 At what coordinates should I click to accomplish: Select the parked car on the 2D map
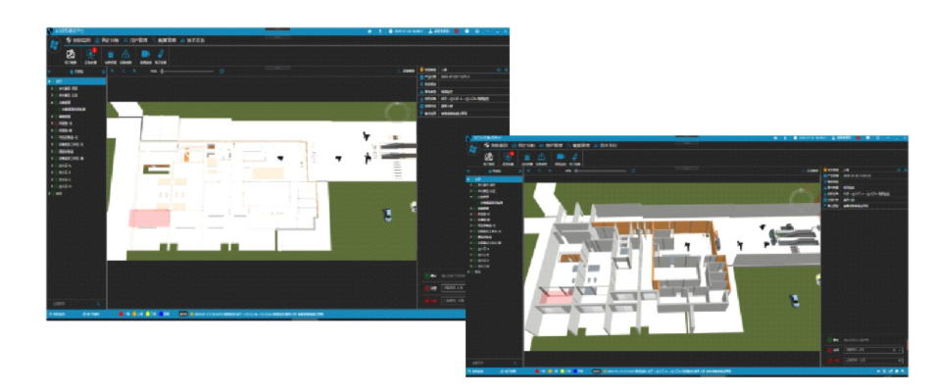point(387,215)
